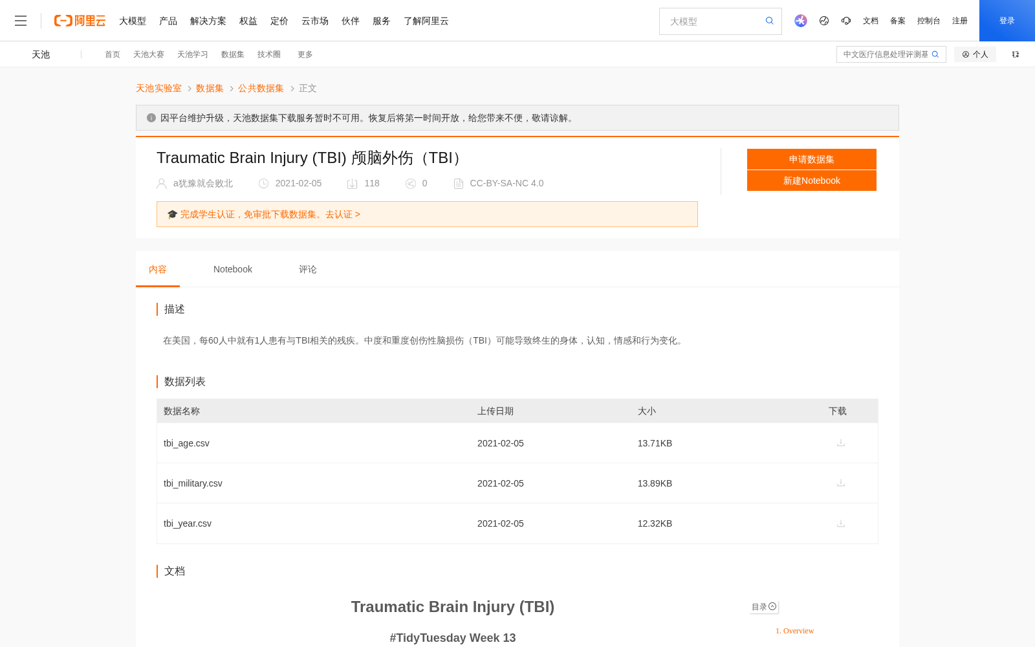Open the 备案 link
Viewport: 1035px width, 647px height.
tap(898, 21)
